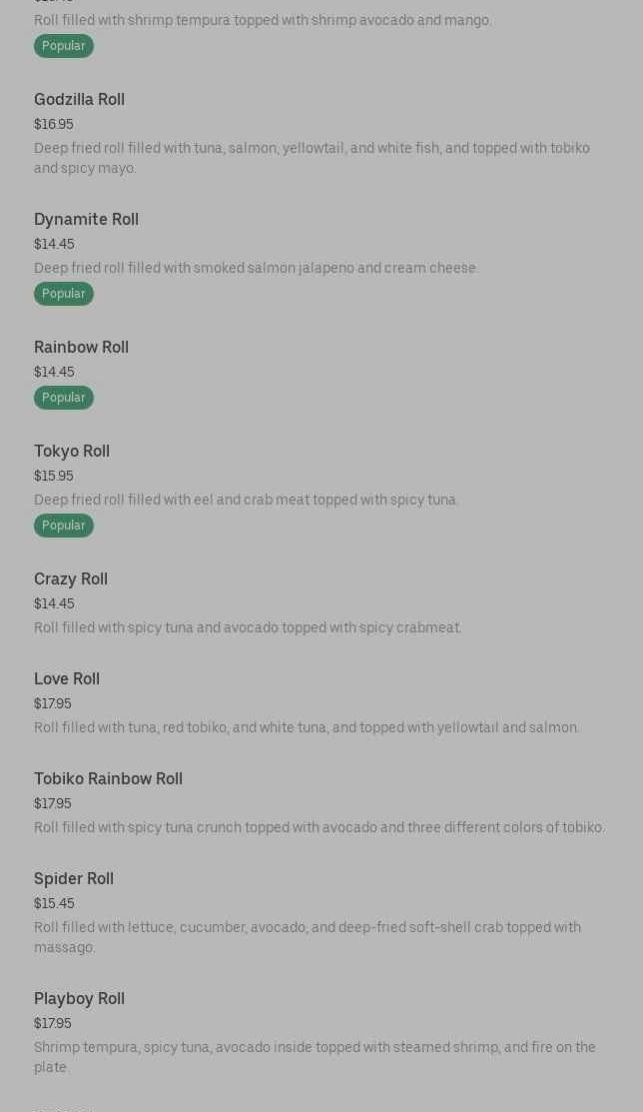Click the Tobiko Rainbow Roll description text
Screen dimensions: 643x1112
click(x=320, y=827)
